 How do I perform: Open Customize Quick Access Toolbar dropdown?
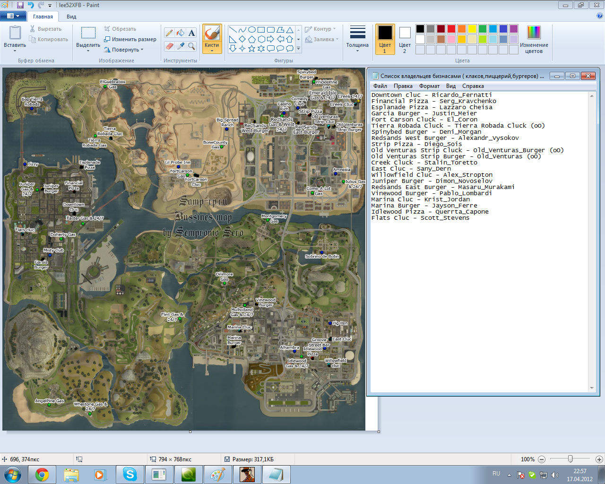click(x=50, y=6)
